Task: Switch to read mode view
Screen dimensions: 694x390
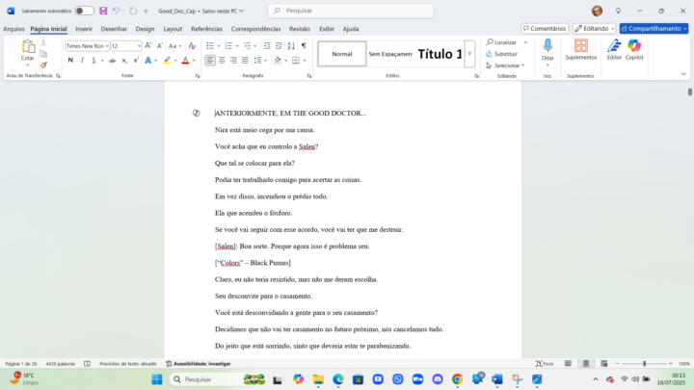Action: tap(568, 363)
